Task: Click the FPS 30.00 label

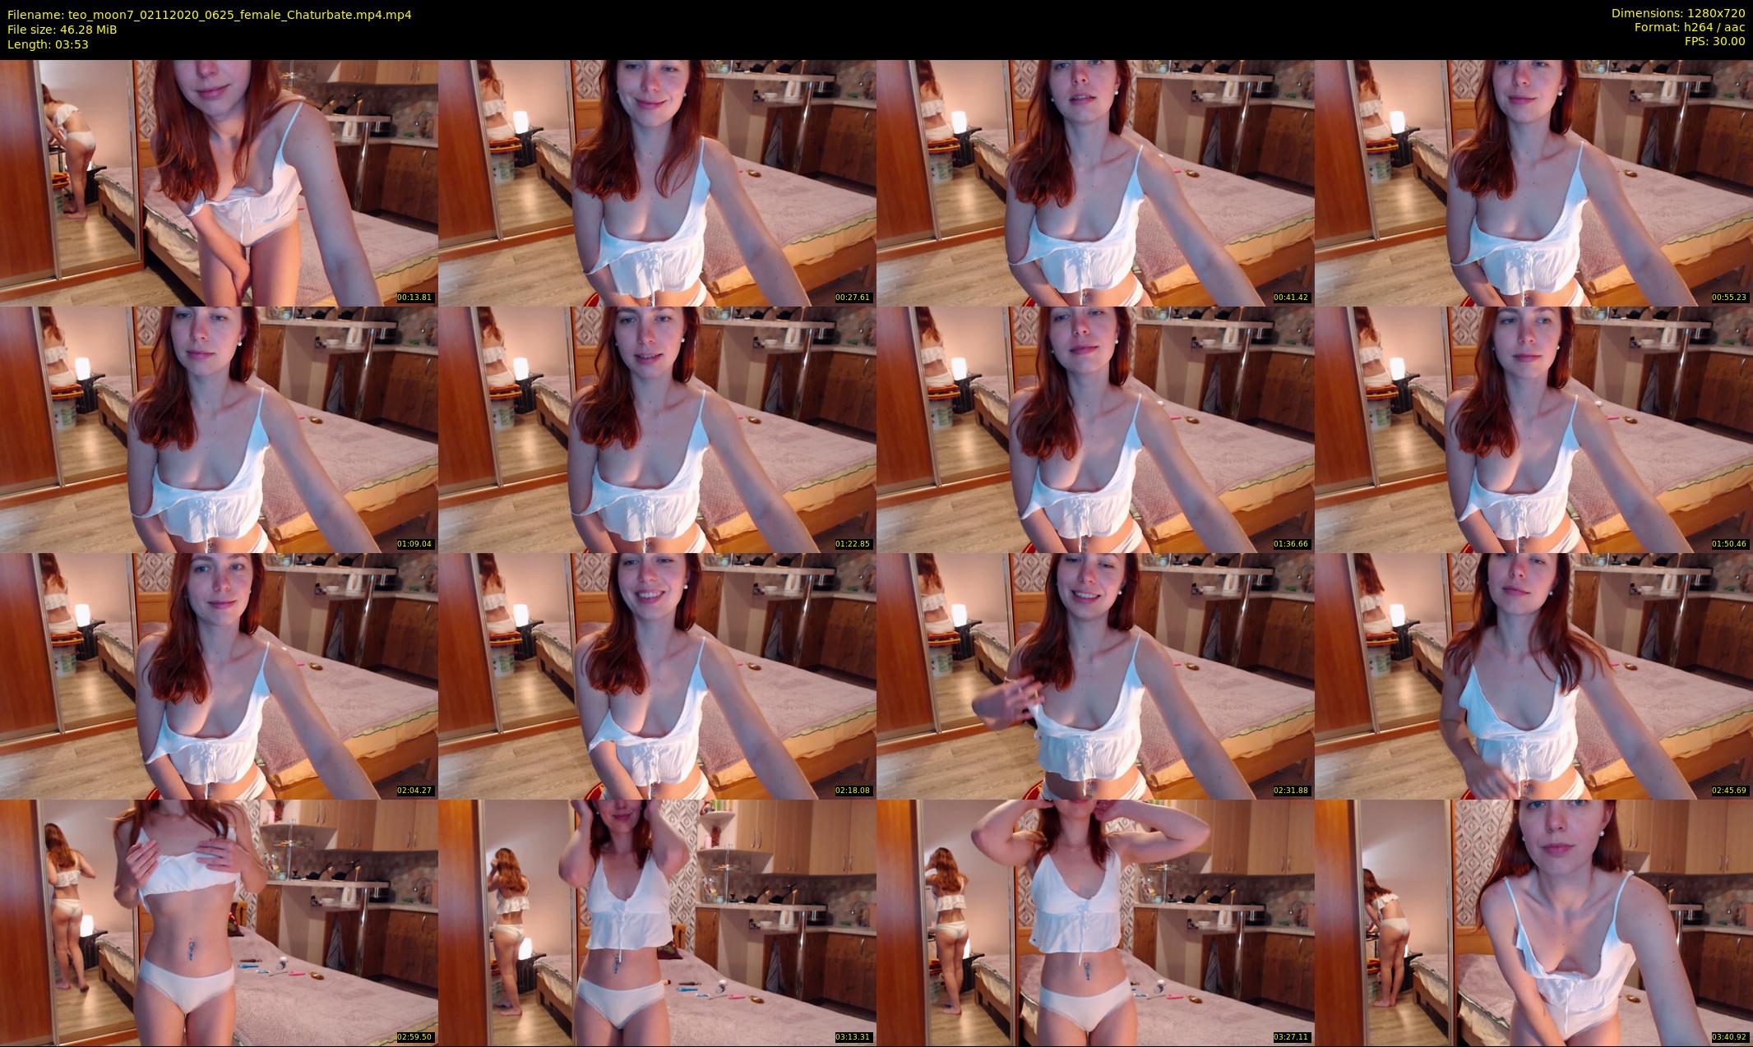Action: 1714,41
